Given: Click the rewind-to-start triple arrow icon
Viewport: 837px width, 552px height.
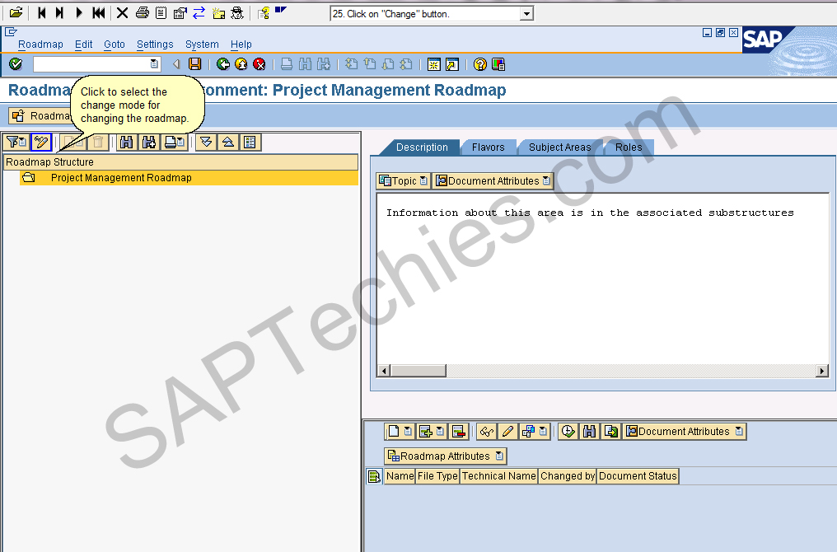Looking at the screenshot, I should 99,12.
